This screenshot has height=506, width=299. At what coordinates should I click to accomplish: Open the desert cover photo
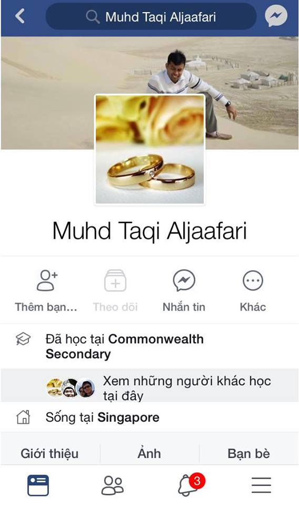click(149, 93)
